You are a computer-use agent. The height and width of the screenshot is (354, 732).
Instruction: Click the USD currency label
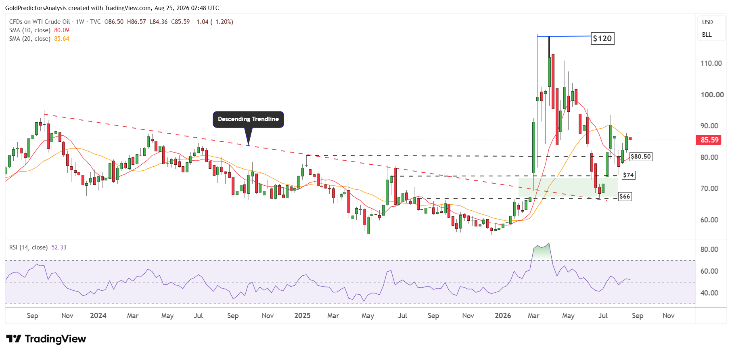click(x=707, y=22)
